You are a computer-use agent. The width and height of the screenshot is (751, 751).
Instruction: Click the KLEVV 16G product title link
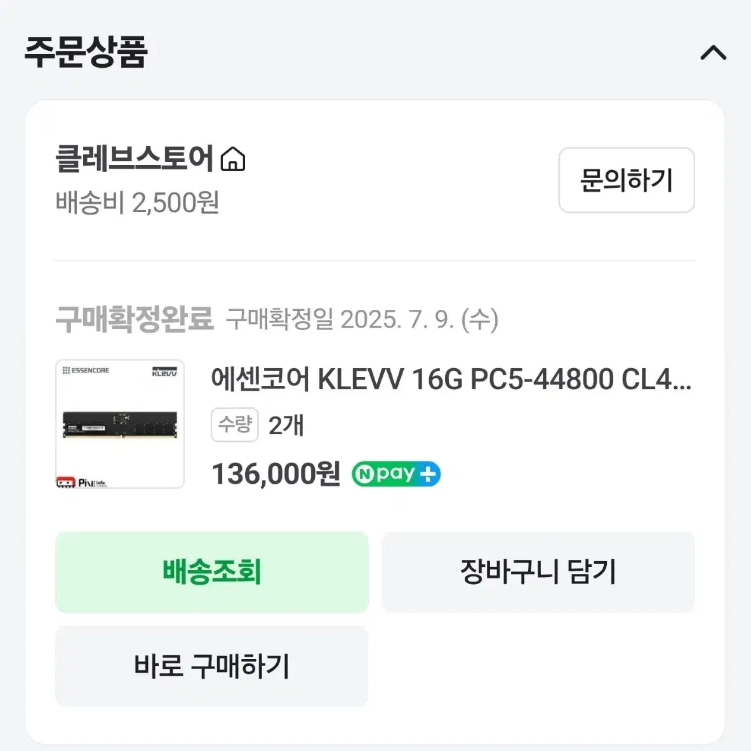point(454,379)
